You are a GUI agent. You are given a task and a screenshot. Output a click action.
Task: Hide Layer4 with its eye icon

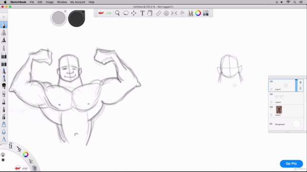point(271,95)
